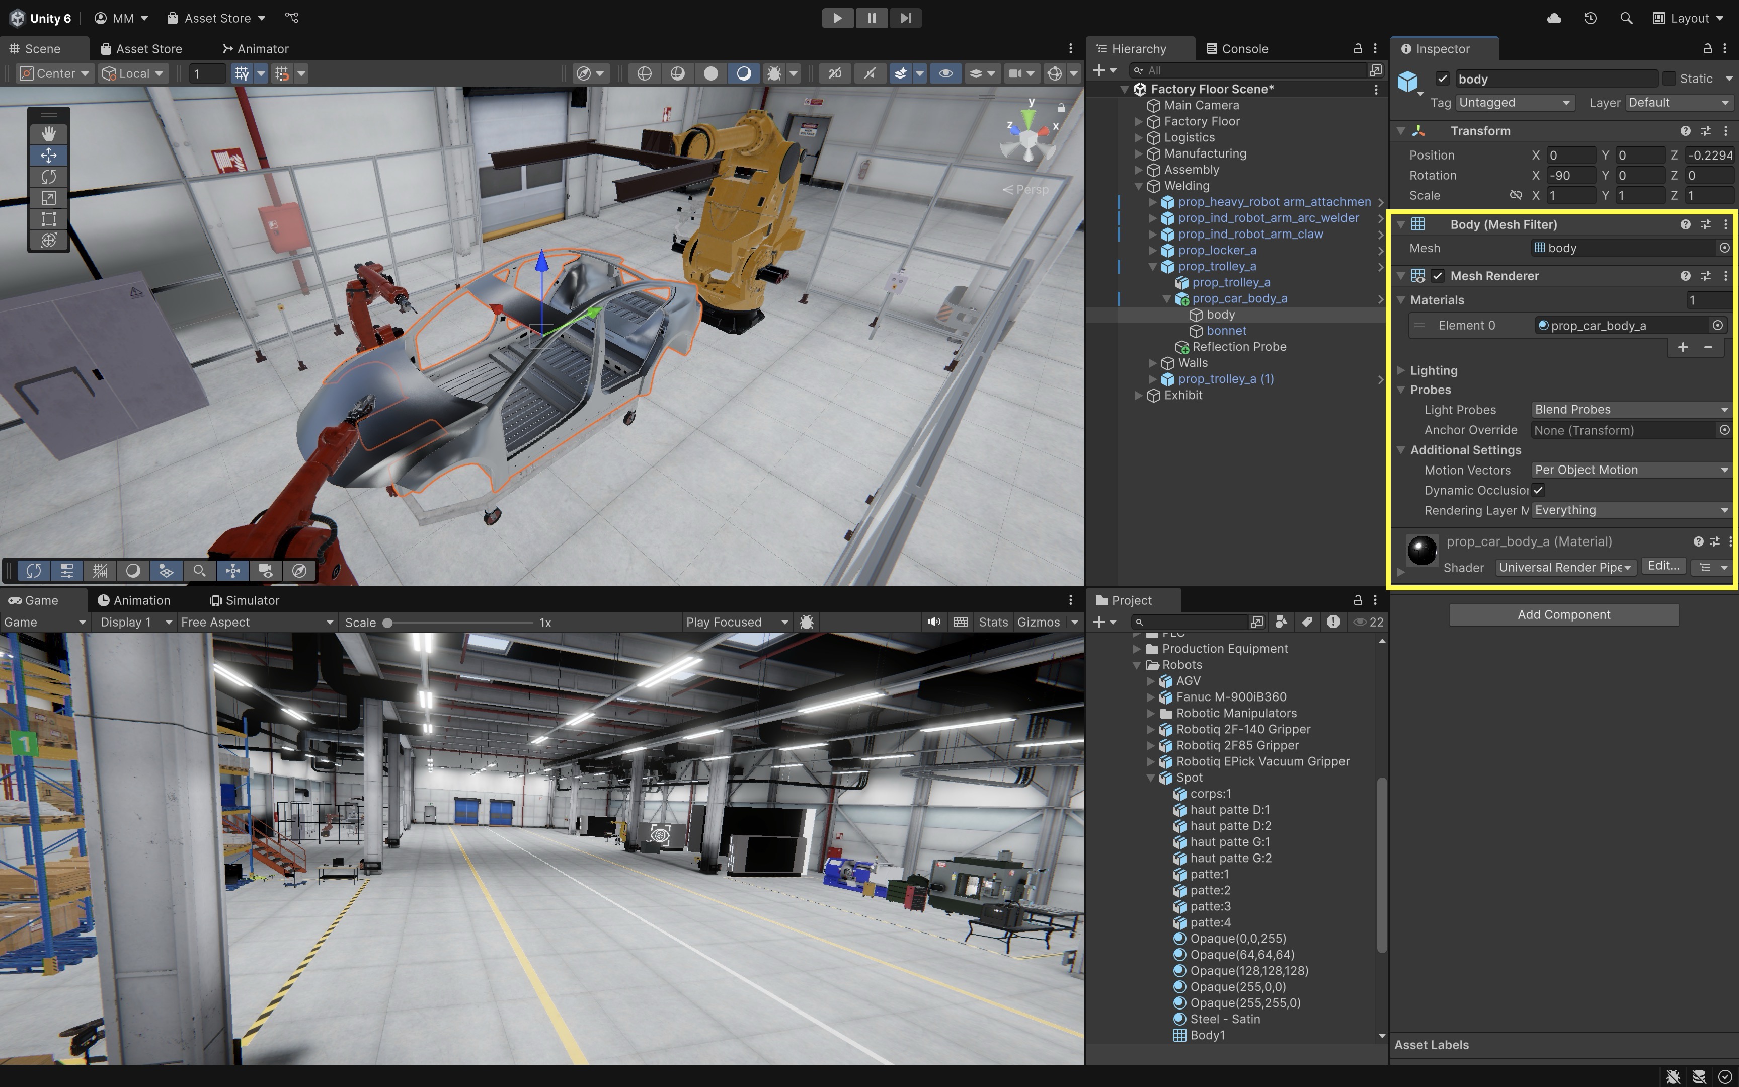This screenshot has width=1739, height=1087.
Task: Enable the Static checkbox
Action: [x=1669, y=79]
